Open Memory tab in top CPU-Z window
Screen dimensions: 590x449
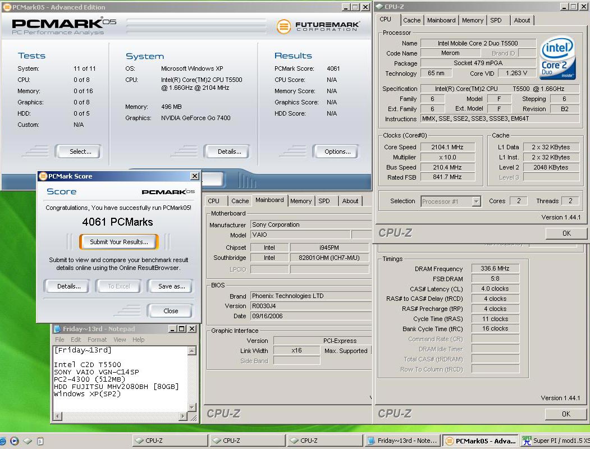[473, 20]
